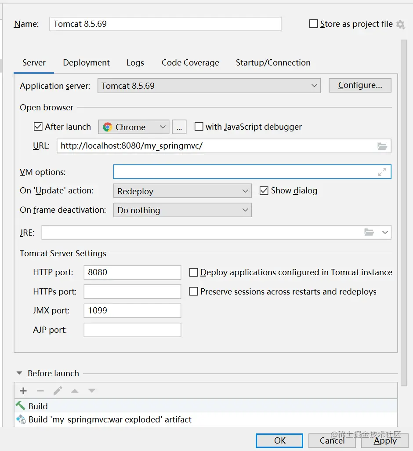Open the Code Coverage tab

click(190, 63)
